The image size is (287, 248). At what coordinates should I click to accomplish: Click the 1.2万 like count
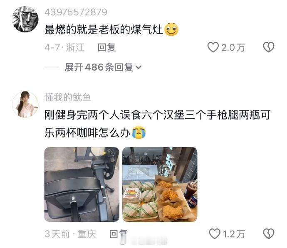point(234,234)
